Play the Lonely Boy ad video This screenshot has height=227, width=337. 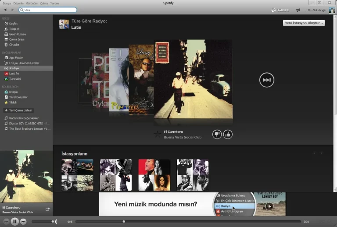tap(269, 206)
